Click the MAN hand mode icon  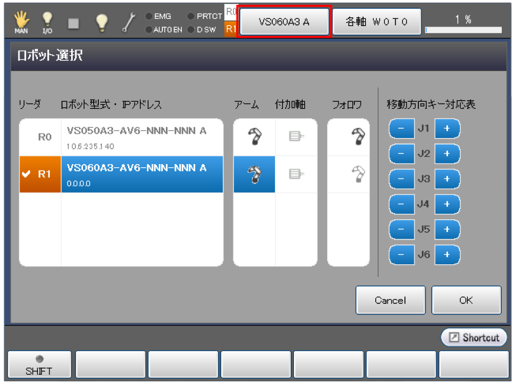[21, 22]
